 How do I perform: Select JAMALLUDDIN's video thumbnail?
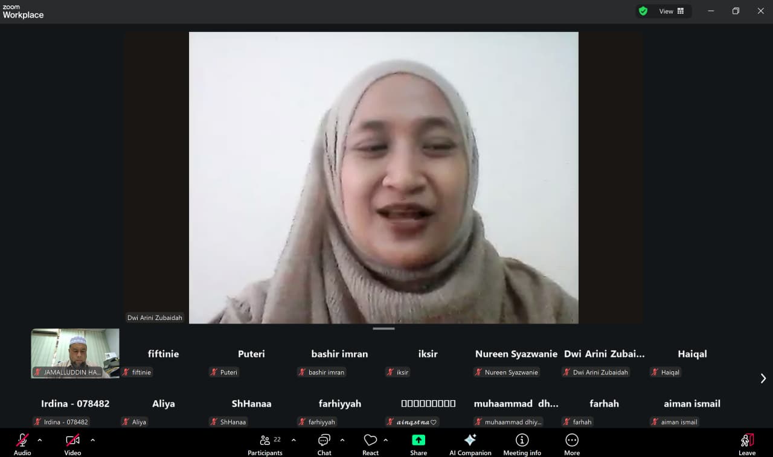click(75, 353)
